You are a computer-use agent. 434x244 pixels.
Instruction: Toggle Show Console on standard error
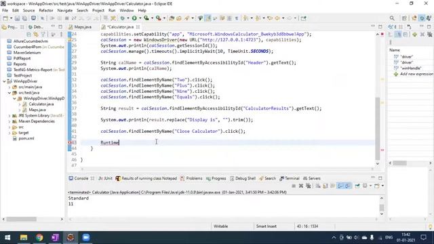(348, 186)
